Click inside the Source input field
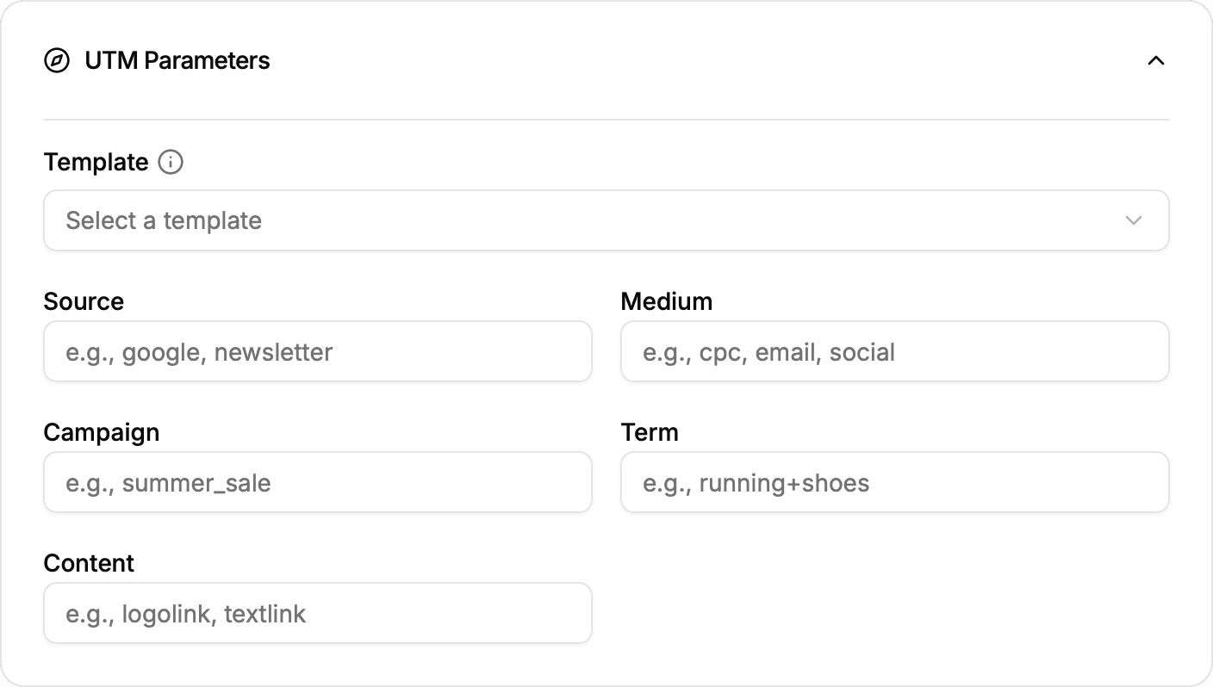Image resolution: width=1213 pixels, height=687 pixels. point(317,351)
